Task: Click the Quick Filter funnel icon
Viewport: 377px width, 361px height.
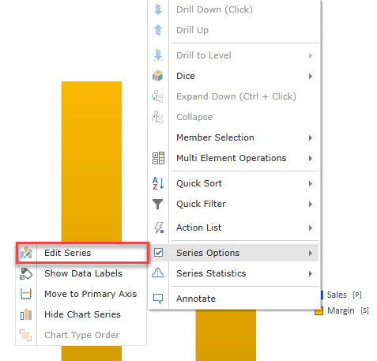Action: tap(158, 204)
